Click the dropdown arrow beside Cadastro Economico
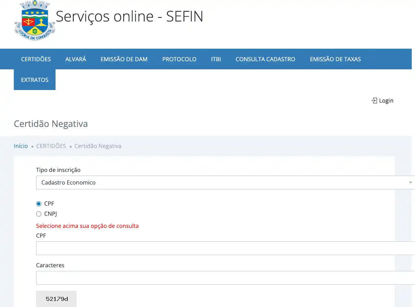 click(411, 182)
